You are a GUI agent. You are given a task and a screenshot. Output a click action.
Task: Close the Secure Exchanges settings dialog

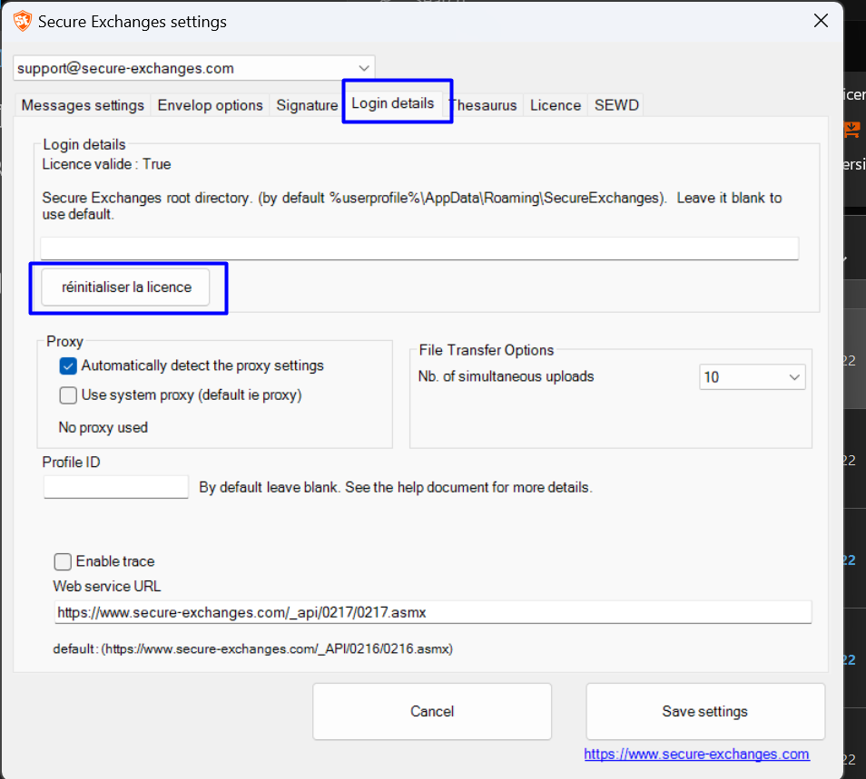click(821, 21)
